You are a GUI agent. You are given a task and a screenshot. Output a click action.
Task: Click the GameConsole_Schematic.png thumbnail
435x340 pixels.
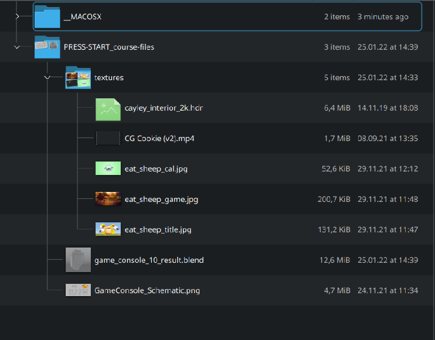point(78,290)
